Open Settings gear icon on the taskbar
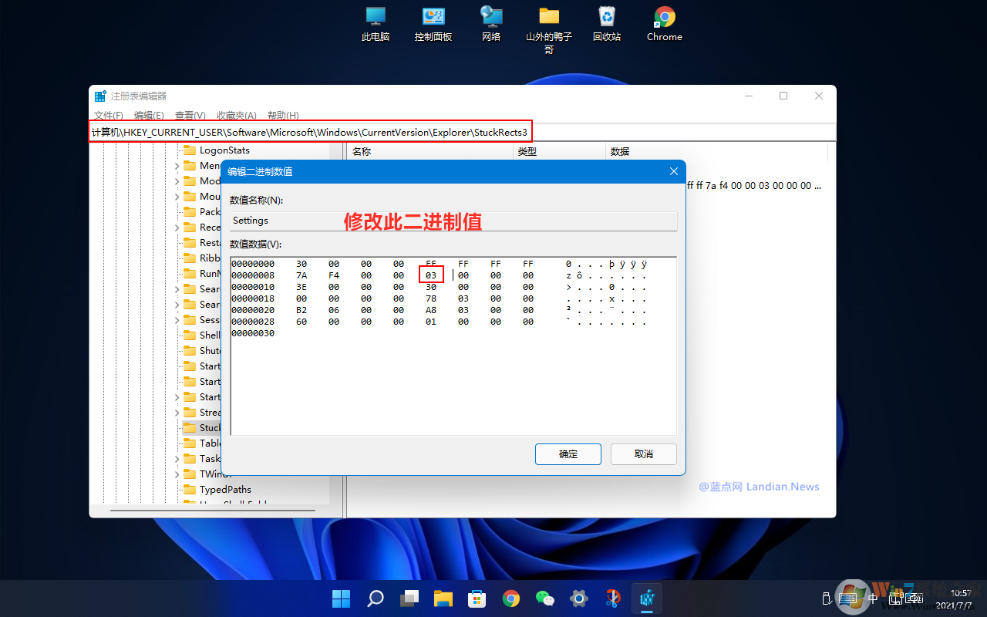This screenshot has height=617, width=987. (x=578, y=598)
